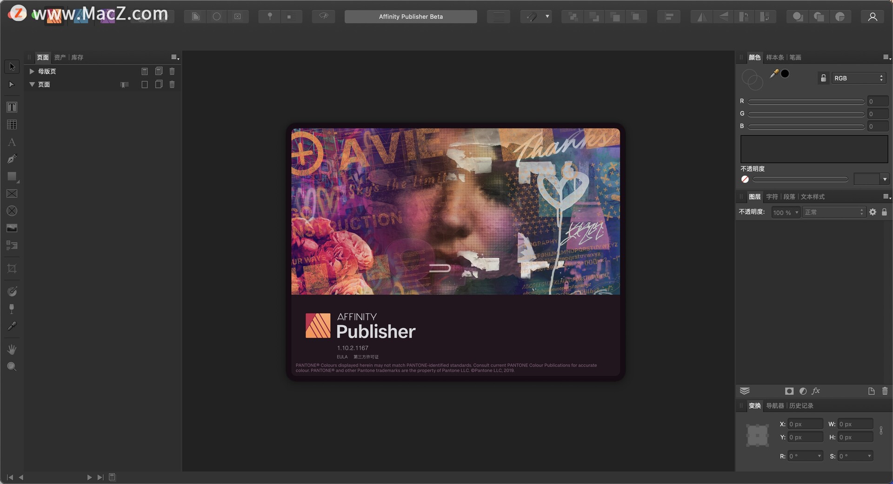Viewport: 893px width, 484px height.
Task: Select the Vector Crop tool
Action: [x=12, y=269]
